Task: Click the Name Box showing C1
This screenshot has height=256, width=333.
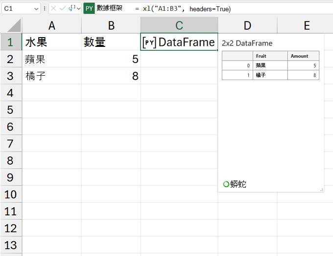Action: (21, 8)
